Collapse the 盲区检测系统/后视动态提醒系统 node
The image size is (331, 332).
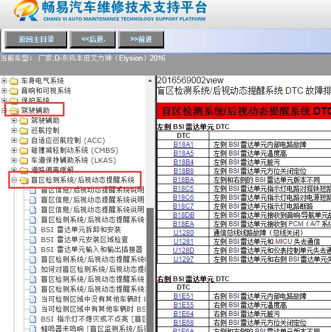coord(14,180)
